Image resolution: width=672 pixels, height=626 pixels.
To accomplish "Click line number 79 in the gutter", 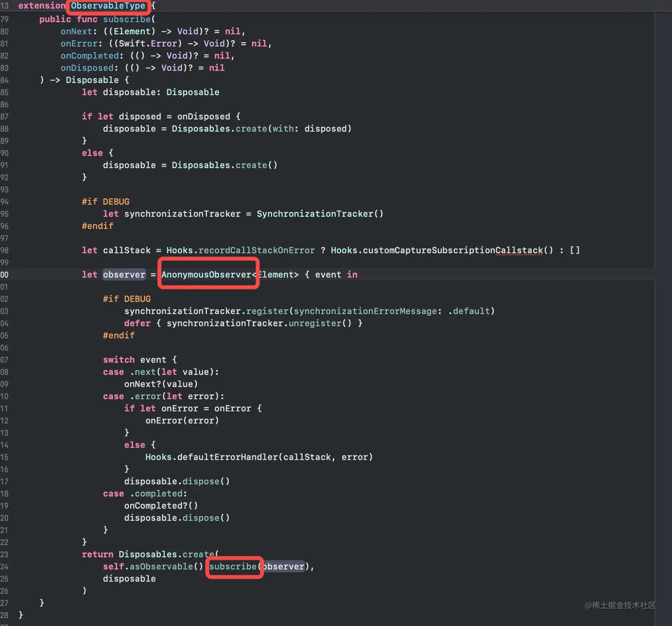I will (4, 19).
